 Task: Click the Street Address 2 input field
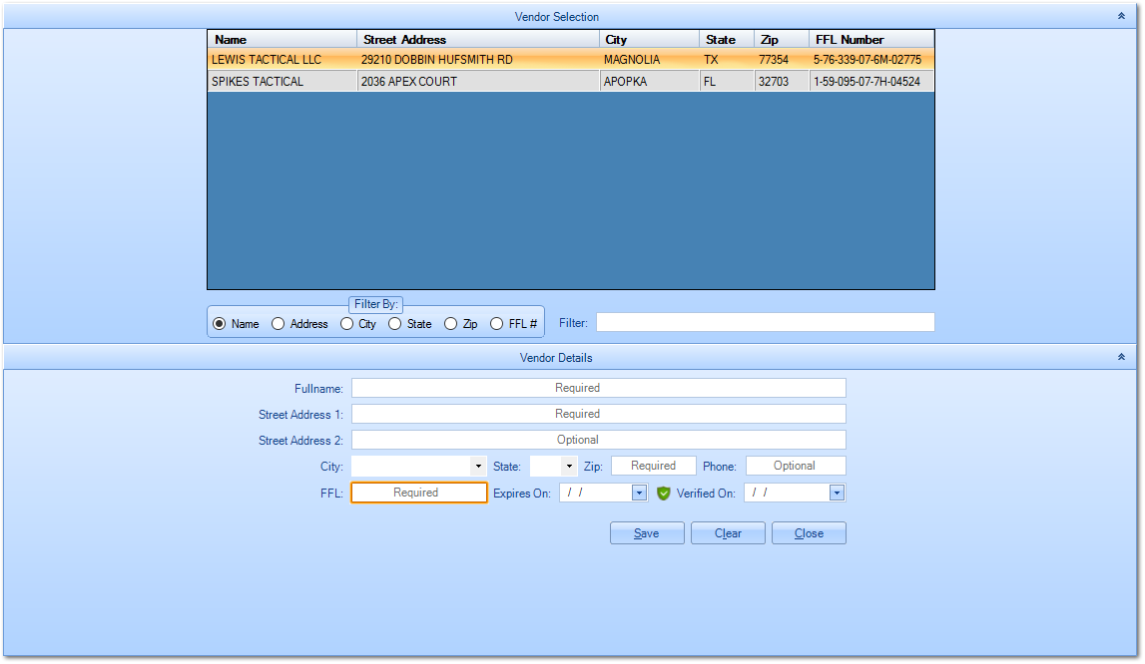click(x=599, y=440)
